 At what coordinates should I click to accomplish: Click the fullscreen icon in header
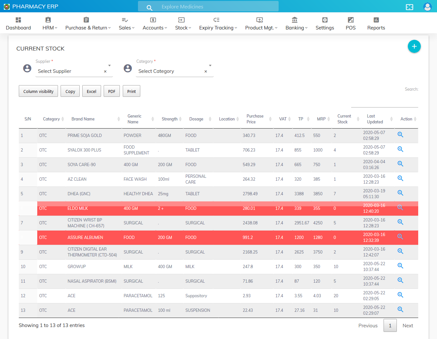pos(409,7)
